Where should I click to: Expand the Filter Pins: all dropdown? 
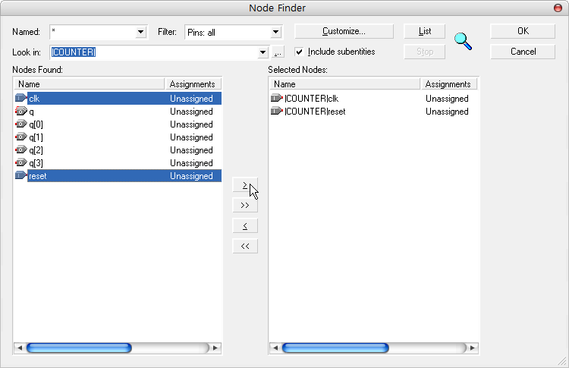(x=275, y=32)
